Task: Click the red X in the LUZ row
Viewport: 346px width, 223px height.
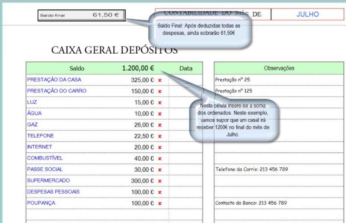Action: (160, 102)
